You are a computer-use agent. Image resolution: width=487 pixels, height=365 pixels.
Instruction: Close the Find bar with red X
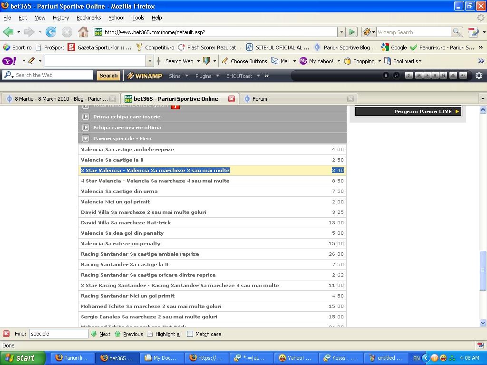6,334
